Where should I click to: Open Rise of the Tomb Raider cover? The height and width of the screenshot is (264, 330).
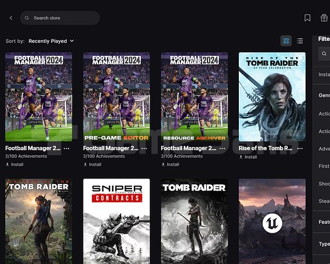tap(272, 97)
